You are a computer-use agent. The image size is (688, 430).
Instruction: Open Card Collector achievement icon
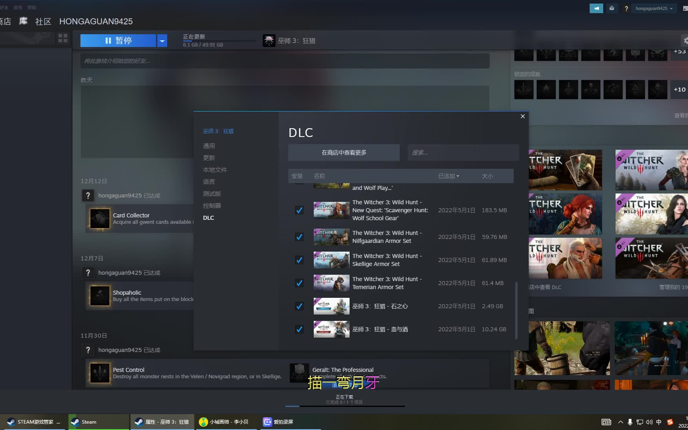pyautogui.click(x=100, y=219)
